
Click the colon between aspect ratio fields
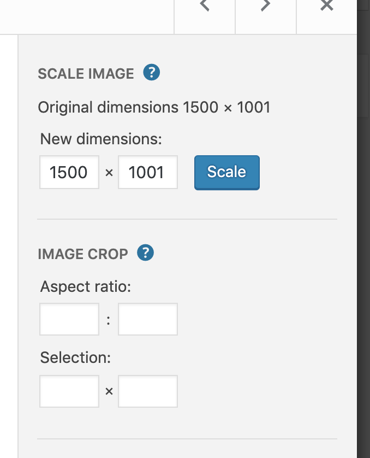click(x=109, y=321)
